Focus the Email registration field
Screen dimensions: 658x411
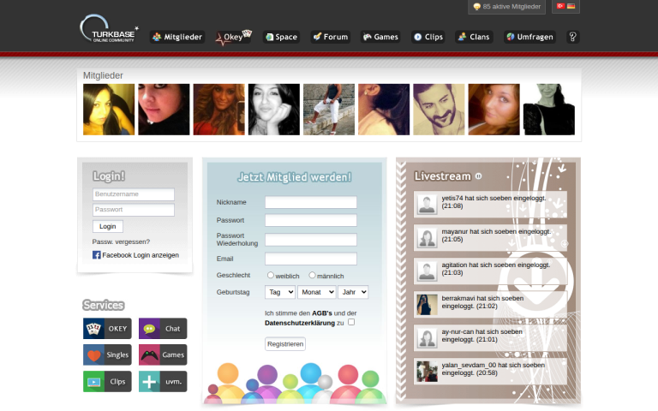click(x=311, y=259)
